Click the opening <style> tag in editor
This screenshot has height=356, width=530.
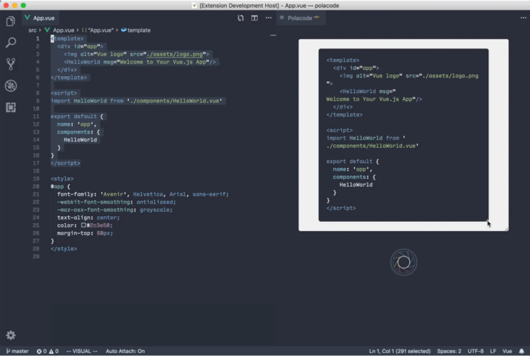[62, 179]
